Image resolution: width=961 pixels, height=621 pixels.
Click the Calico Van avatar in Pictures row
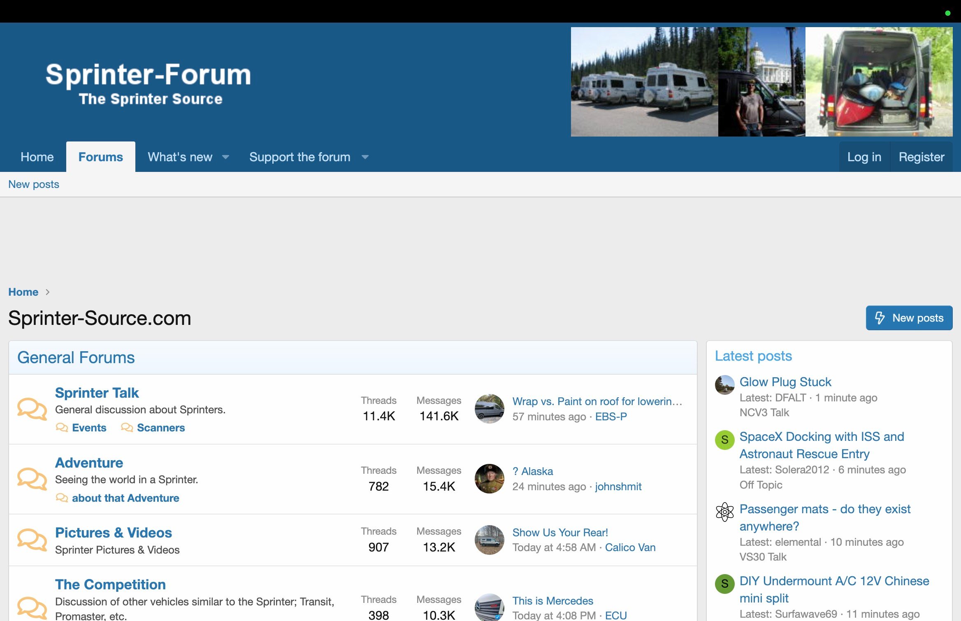(489, 540)
